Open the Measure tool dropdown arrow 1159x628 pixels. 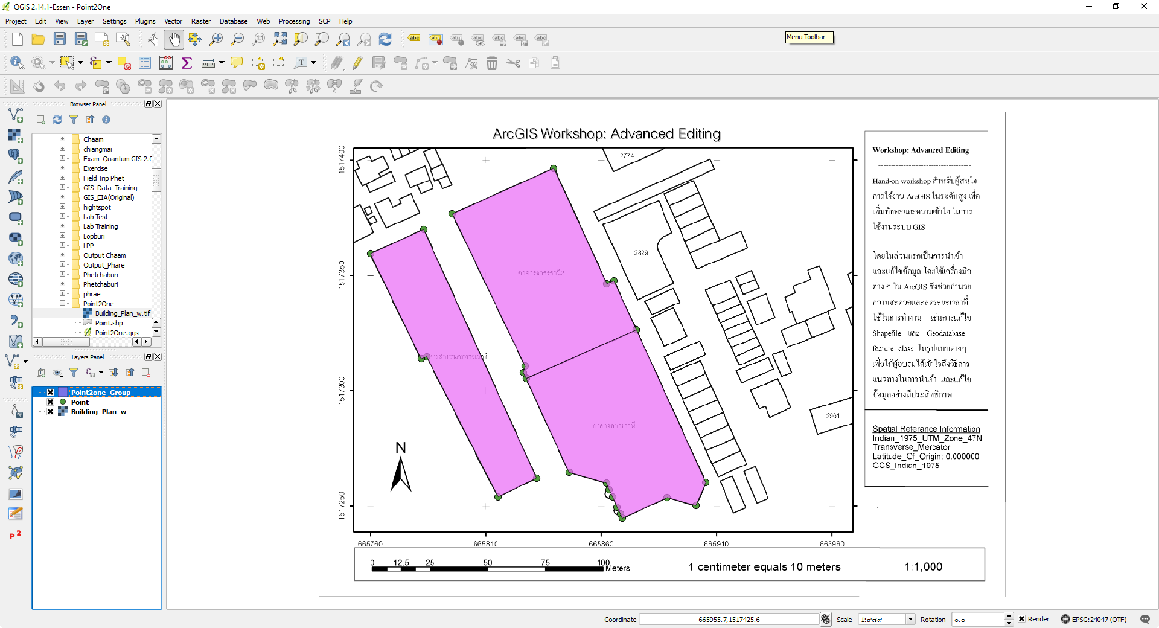(x=222, y=63)
